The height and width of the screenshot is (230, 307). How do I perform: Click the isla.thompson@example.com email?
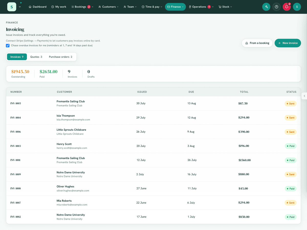click(x=73, y=120)
